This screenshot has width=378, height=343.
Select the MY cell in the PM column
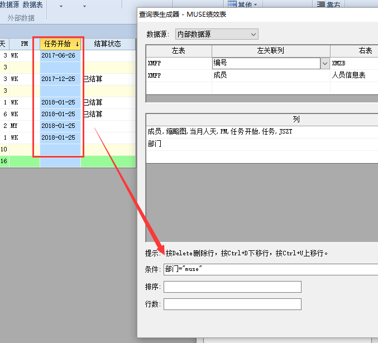tap(25, 126)
